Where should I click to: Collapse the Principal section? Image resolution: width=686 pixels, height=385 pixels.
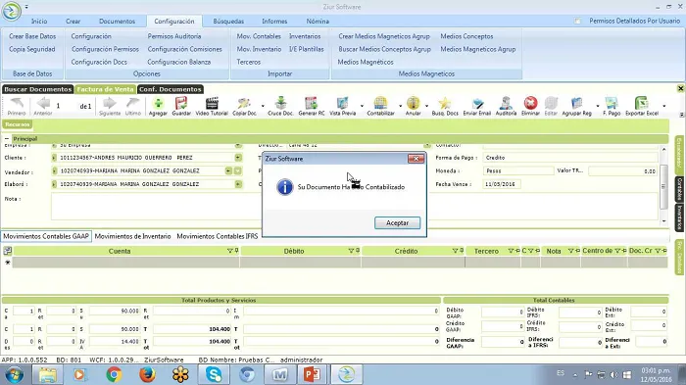pos(7,139)
